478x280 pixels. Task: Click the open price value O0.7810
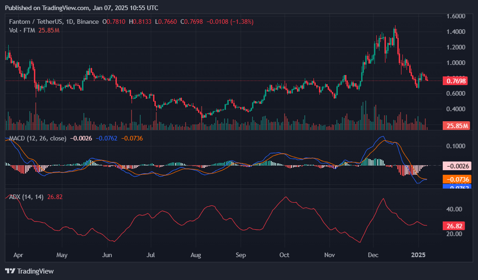pos(114,22)
